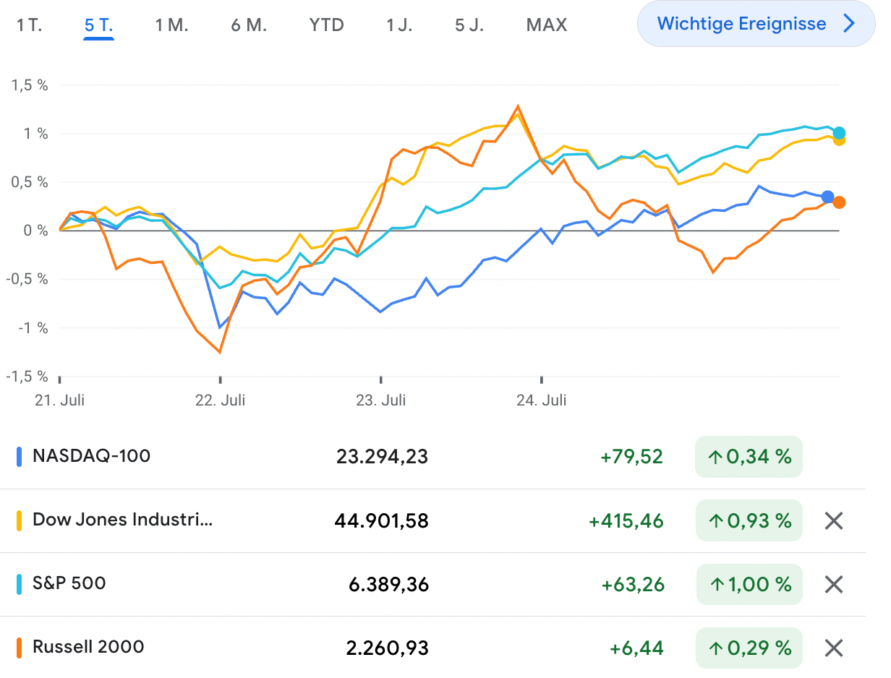The image size is (891, 678).
Task: Remove Dow Jones Industrial from comparison
Action: [x=834, y=520]
